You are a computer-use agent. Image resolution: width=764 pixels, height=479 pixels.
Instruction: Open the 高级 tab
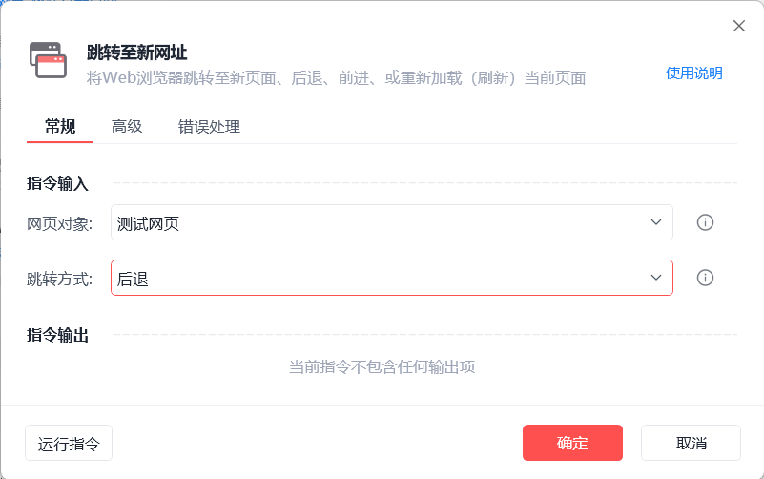127,126
